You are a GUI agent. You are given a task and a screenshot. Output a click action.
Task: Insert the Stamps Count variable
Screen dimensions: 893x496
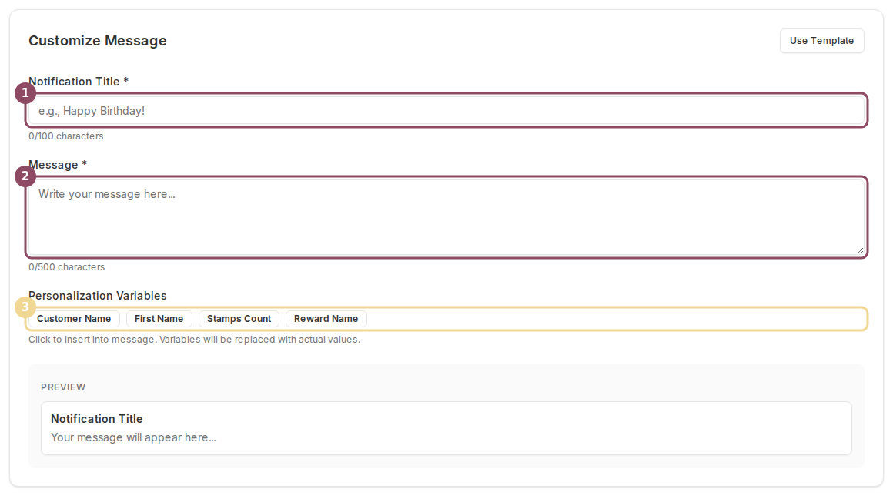(239, 319)
